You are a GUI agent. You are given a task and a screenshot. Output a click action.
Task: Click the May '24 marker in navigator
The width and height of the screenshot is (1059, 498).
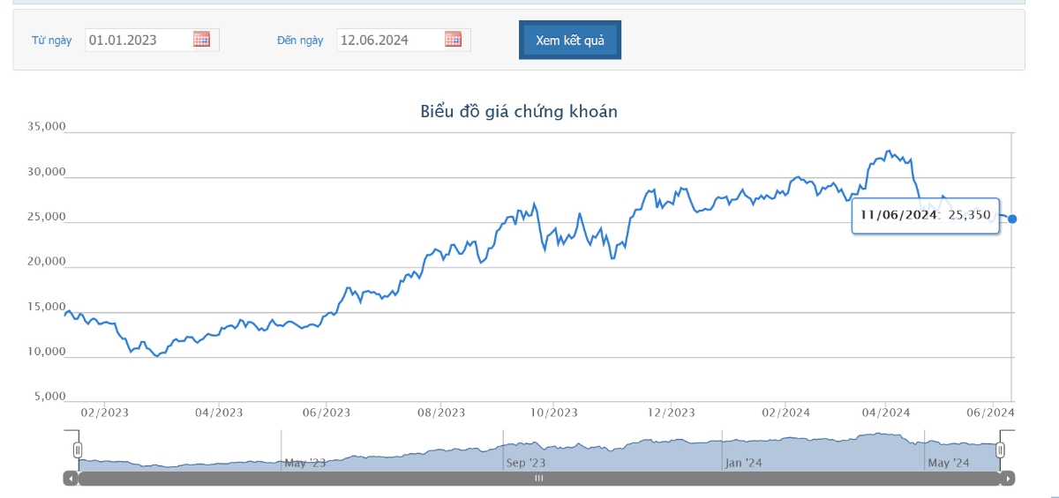950,463
